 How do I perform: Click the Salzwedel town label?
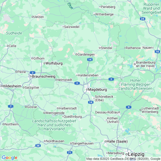[x=72, y=27]
